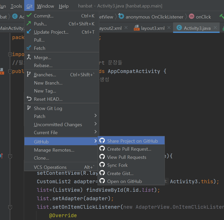Select Pull... from Git menu
Image resolution: width=224 pixels, height=220 pixels.
point(62,40)
